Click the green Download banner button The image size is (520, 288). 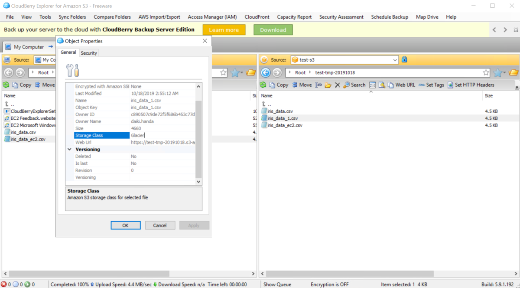click(273, 30)
